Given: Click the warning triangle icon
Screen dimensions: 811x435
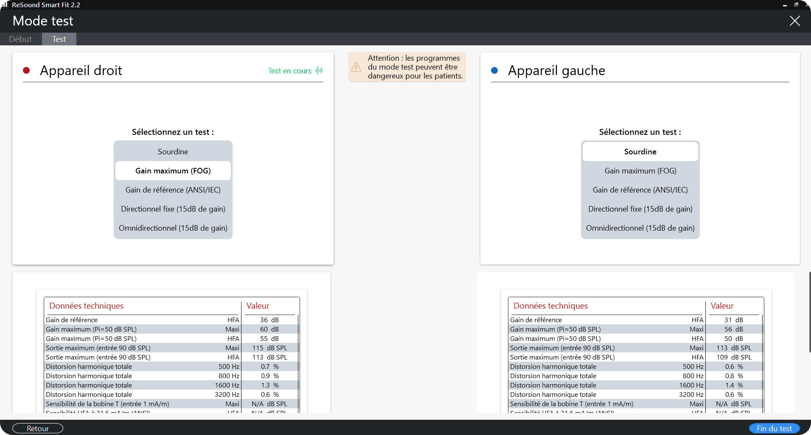Looking at the screenshot, I should tap(356, 67).
